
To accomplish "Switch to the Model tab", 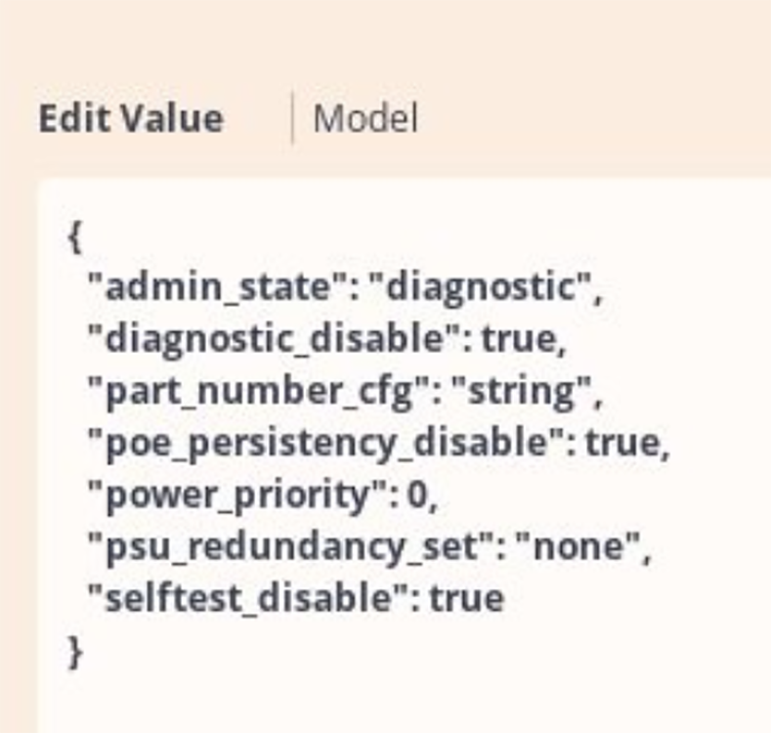I will pos(365,118).
